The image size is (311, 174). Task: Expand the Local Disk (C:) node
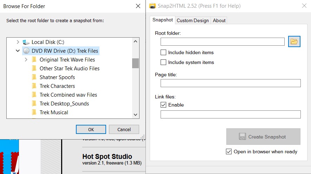click(18, 42)
